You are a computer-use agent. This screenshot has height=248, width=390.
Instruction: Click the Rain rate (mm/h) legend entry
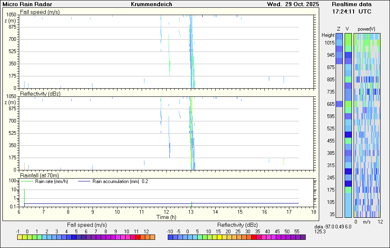click(x=51, y=181)
